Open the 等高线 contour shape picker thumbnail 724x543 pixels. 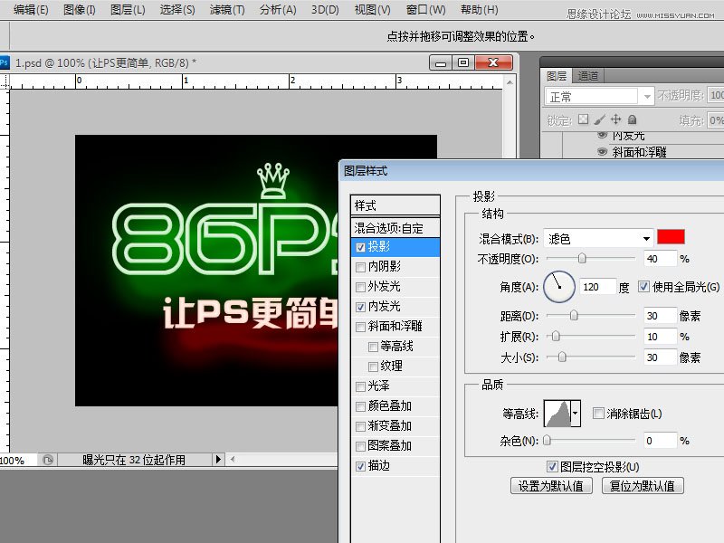[x=557, y=412]
